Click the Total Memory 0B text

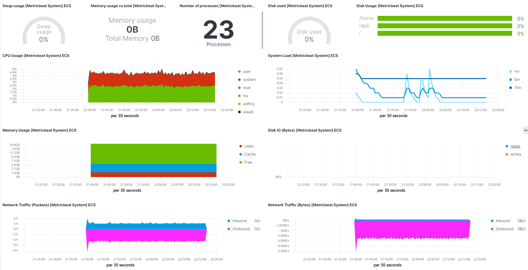132,39
